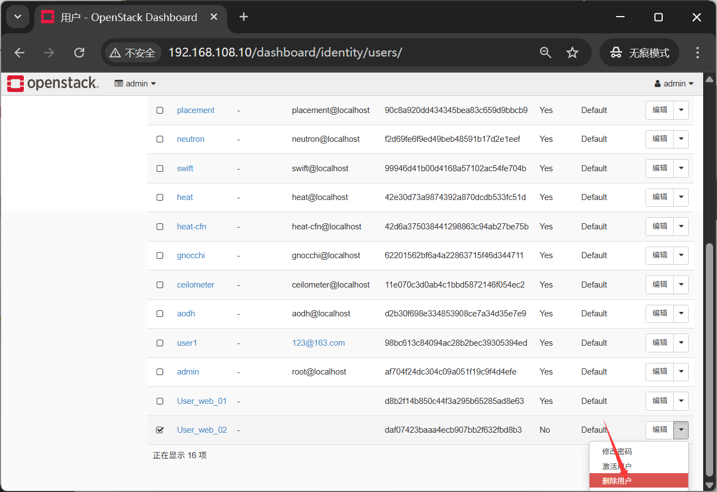Check the User_web_01 checkbox
Viewport: 717px width, 492px height.
click(160, 401)
